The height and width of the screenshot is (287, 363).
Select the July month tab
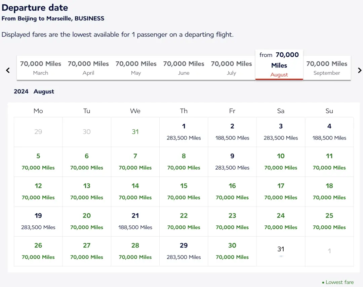(231, 68)
